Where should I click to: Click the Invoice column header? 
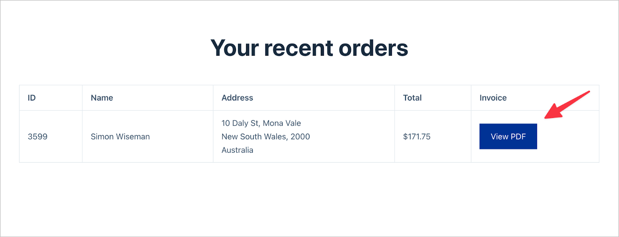click(493, 98)
